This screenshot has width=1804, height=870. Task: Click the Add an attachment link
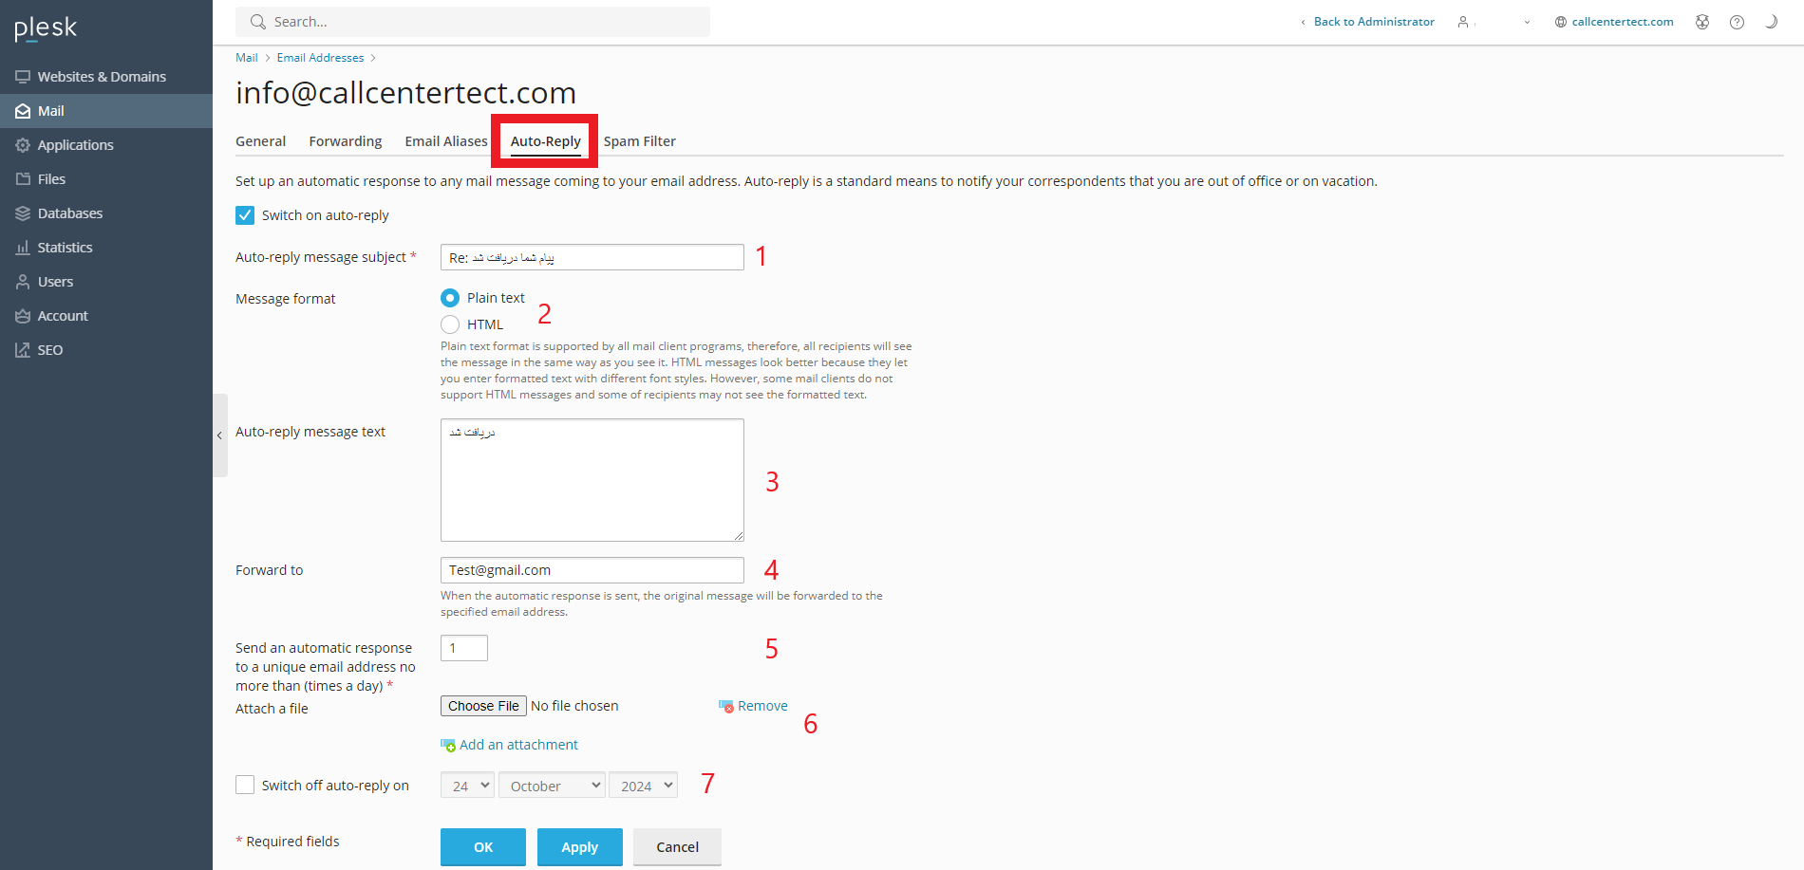(518, 745)
